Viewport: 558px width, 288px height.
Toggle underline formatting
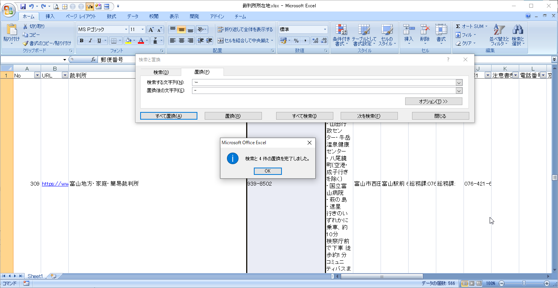click(x=99, y=41)
